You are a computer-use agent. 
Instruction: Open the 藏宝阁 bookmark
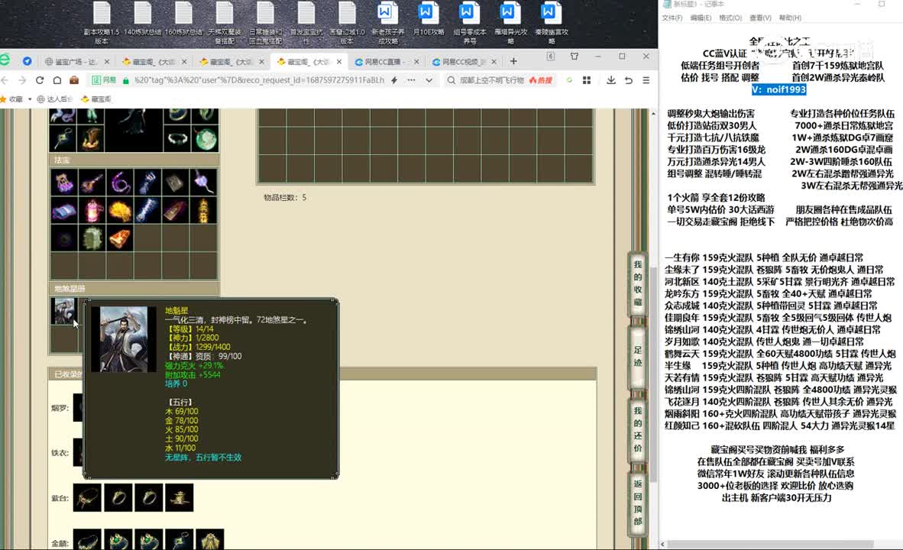(96, 99)
